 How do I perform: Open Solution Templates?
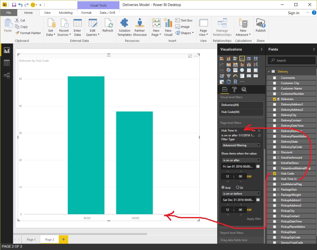point(124,27)
